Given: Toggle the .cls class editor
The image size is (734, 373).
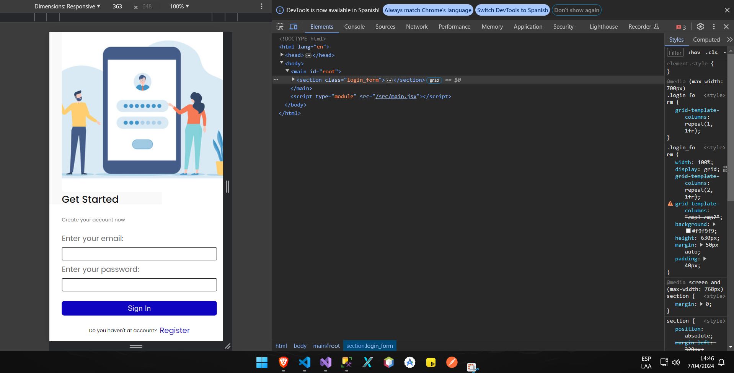Looking at the screenshot, I should pos(711,53).
